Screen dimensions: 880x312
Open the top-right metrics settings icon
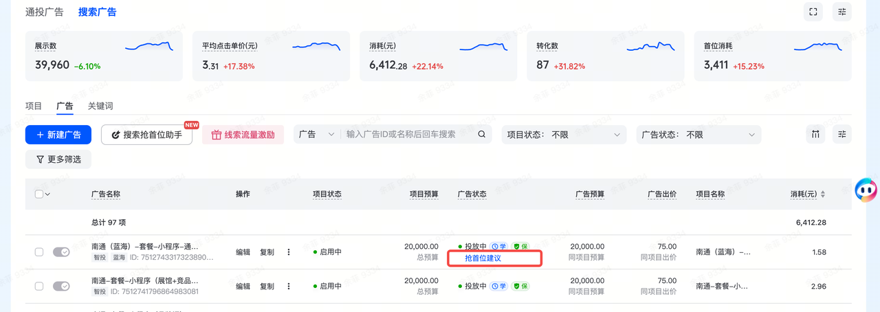pyautogui.click(x=841, y=12)
